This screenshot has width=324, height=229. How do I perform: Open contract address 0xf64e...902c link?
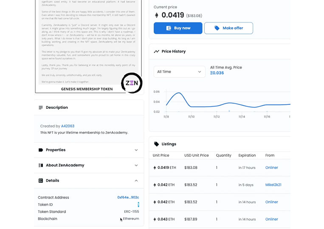point(128,197)
